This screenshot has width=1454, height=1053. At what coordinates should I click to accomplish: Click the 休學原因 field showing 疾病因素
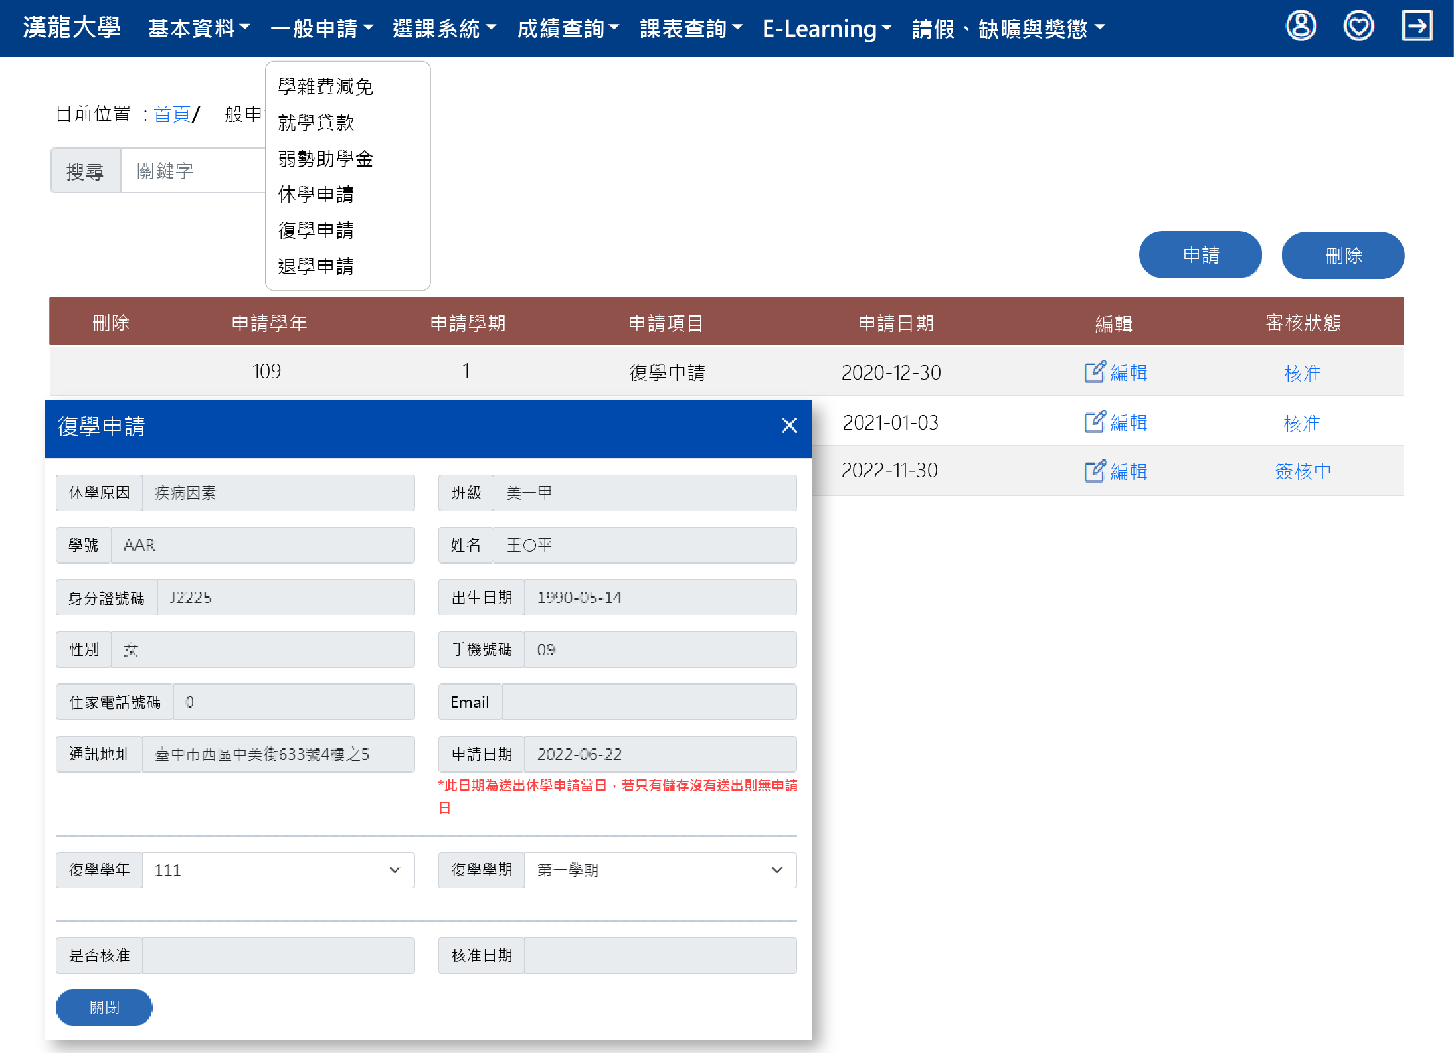(x=278, y=493)
